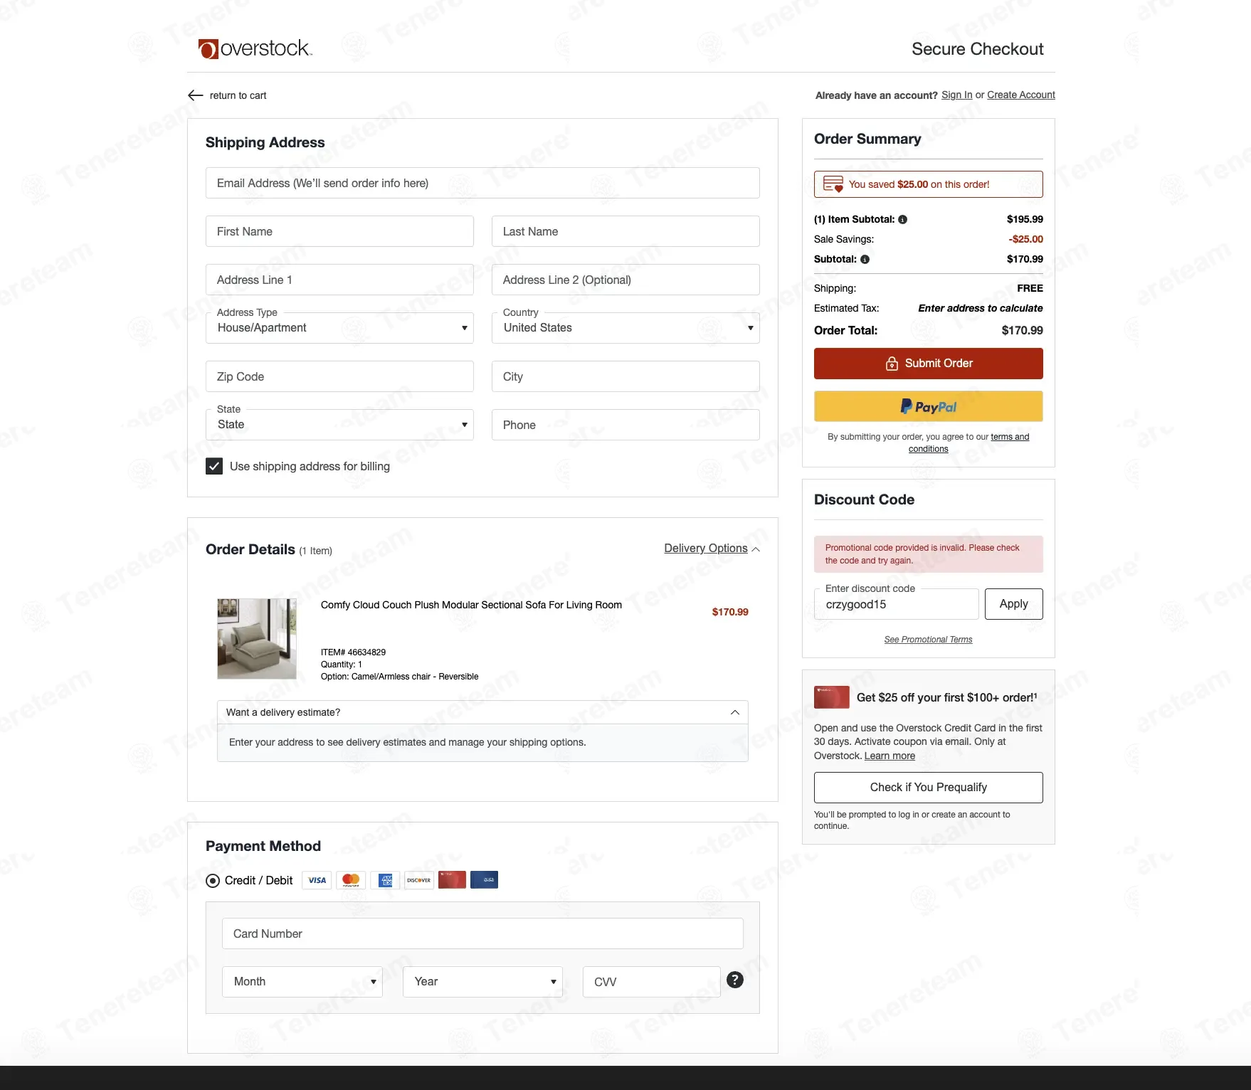Click the Last Name field
The height and width of the screenshot is (1090, 1251).
(x=625, y=231)
